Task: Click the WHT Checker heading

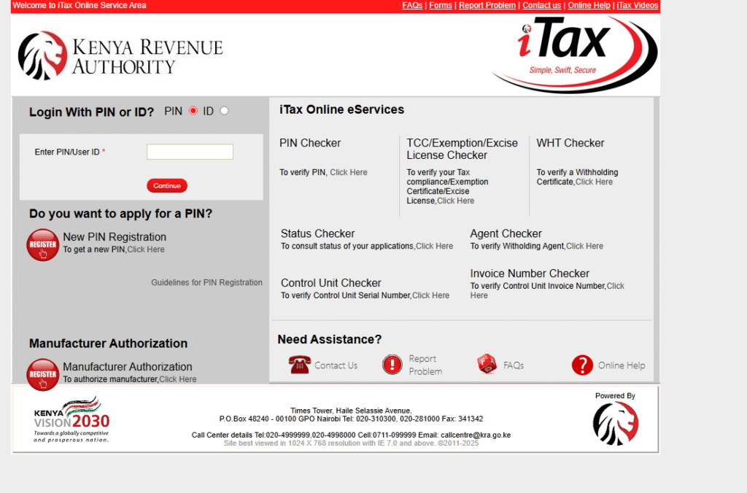Action: click(x=570, y=143)
